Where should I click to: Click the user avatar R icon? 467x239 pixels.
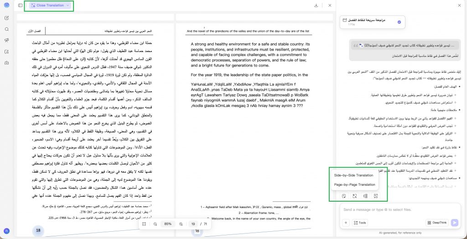pos(6,231)
